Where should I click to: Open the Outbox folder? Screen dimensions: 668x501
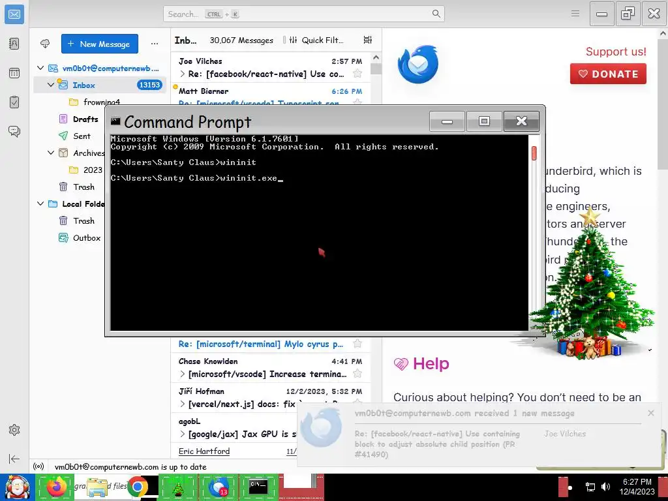87,237
